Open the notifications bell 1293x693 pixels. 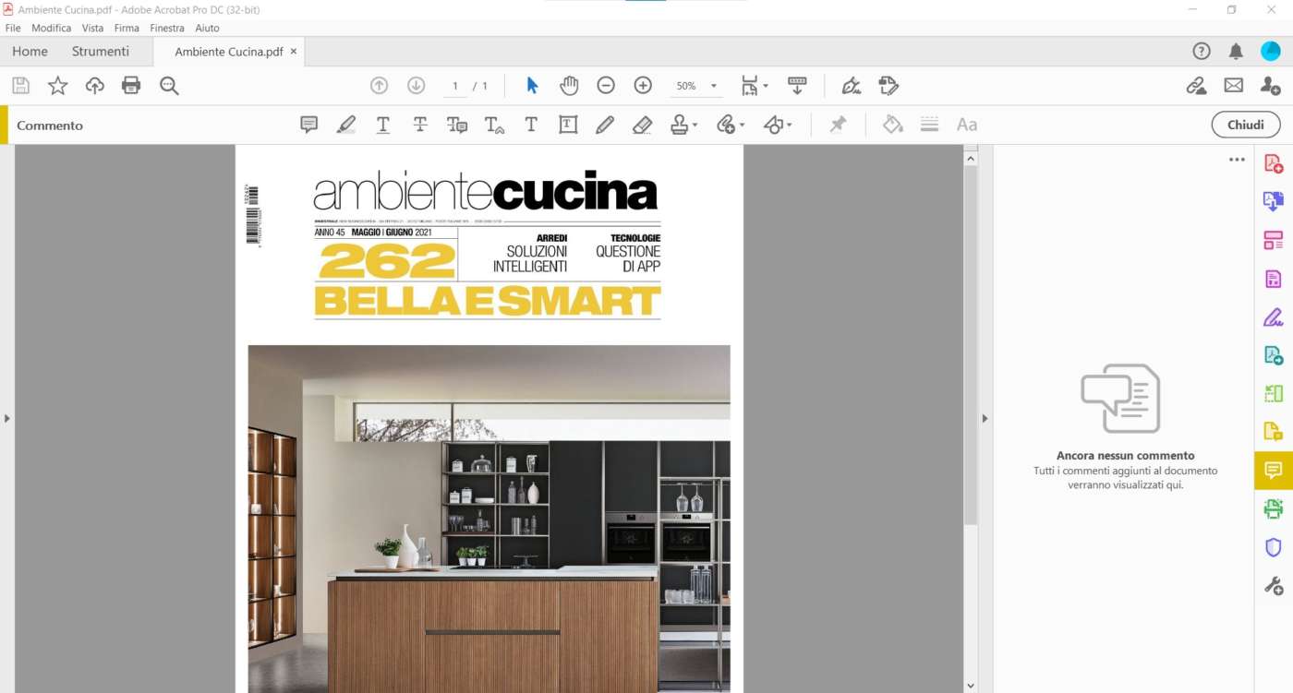[1236, 52]
